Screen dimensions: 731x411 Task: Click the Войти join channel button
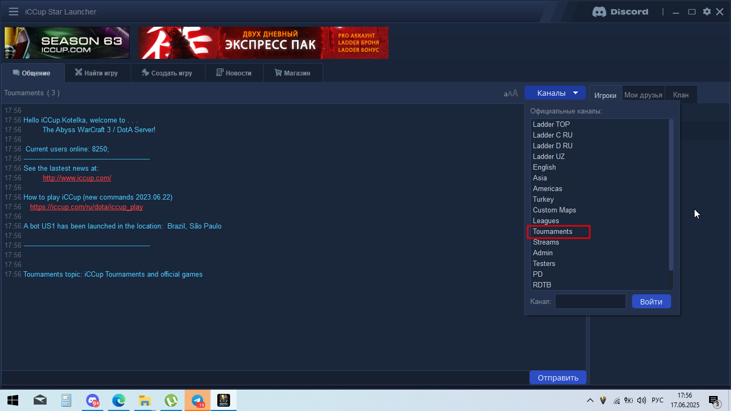pyautogui.click(x=651, y=302)
